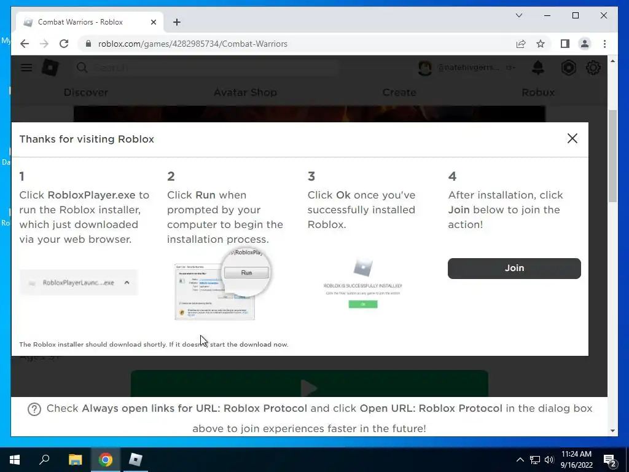Open a new browser tab
629x472 pixels.
click(x=176, y=22)
